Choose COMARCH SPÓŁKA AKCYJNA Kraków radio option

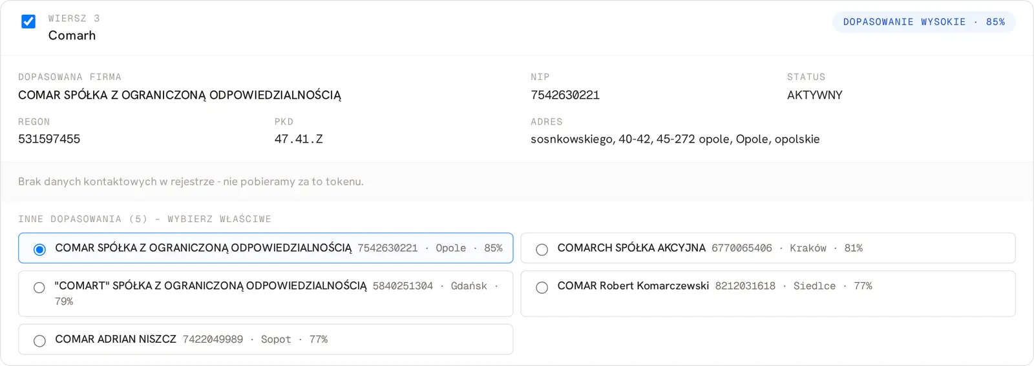(542, 249)
